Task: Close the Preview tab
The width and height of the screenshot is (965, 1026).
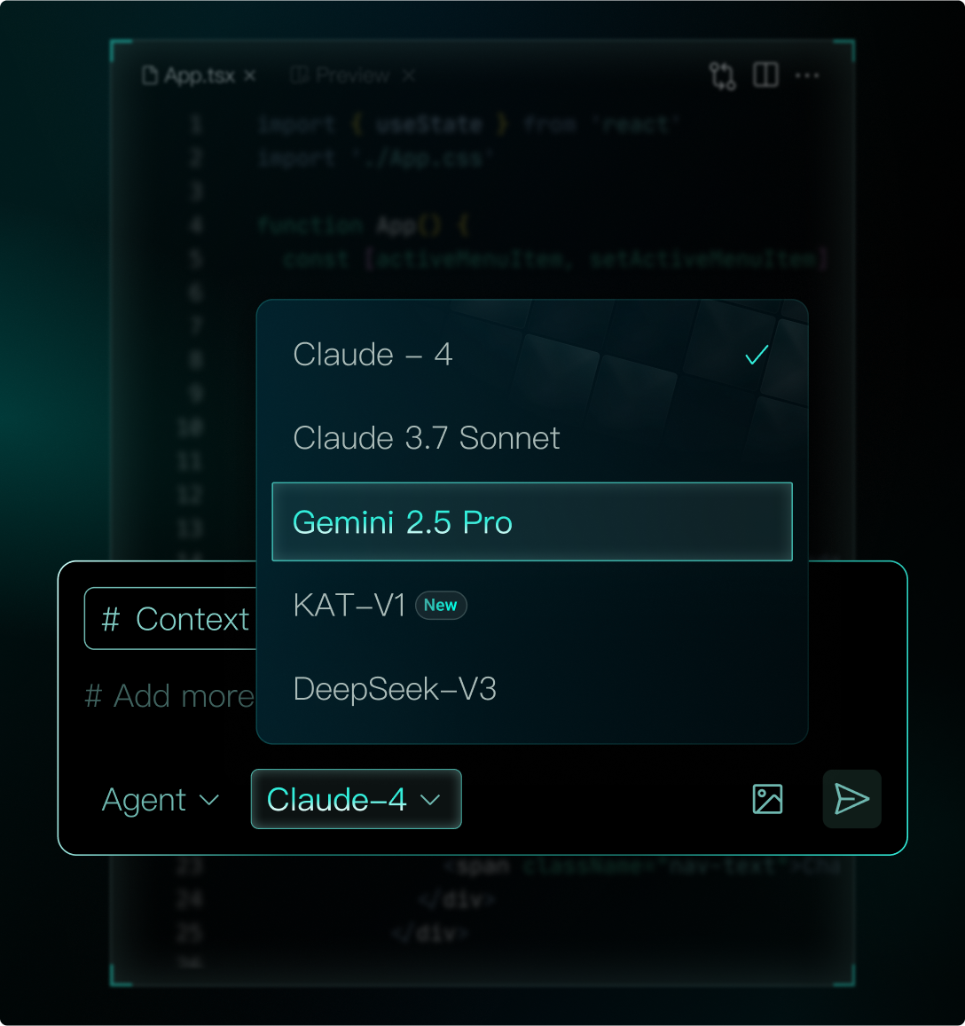Action: [409, 76]
